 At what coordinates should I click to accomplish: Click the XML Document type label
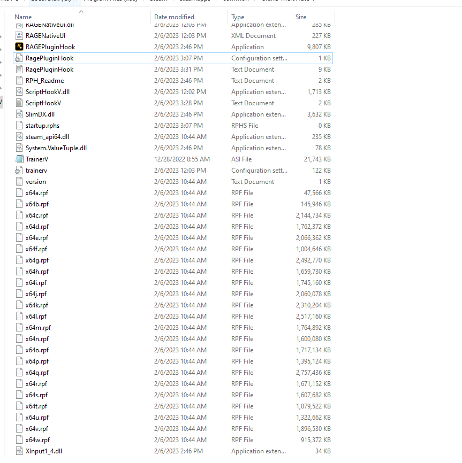pyautogui.click(x=253, y=36)
